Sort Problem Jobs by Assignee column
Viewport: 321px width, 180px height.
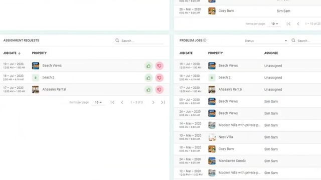click(271, 53)
